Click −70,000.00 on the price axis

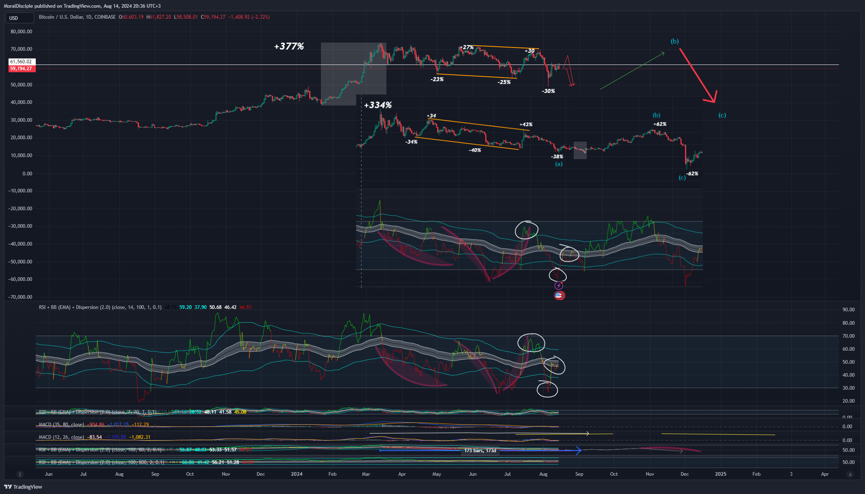point(20,297)
